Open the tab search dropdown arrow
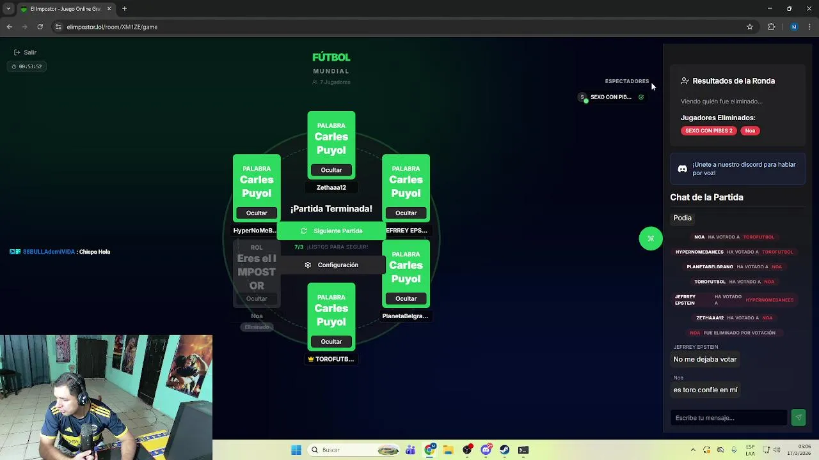Viewport: 819px width, 460px height. coord(8,9)
